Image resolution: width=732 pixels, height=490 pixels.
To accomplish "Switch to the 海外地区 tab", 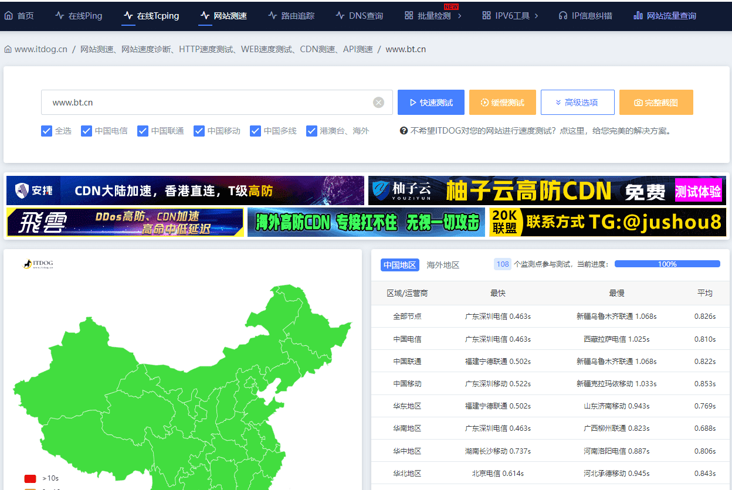I will [x=443, y=265].
